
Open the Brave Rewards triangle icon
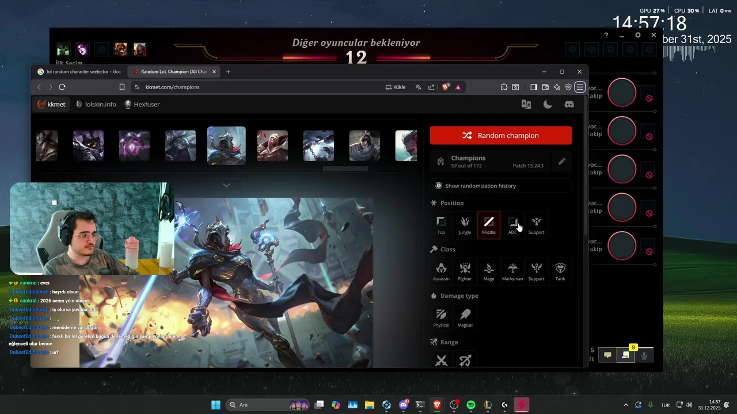tap(458, 87)
